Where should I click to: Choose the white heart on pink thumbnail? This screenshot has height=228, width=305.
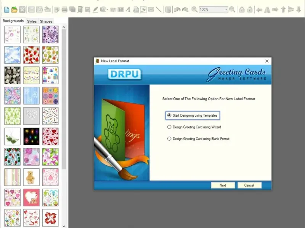(31, 197)
